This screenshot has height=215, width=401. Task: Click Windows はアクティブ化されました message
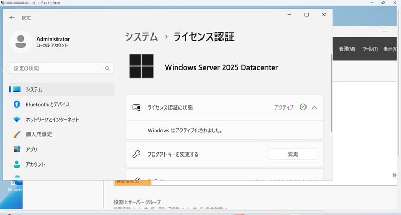pyautogui.click(x=185, y=130)
